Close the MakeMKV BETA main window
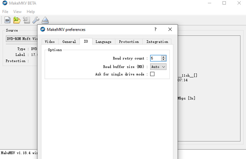This screenshot has width=246, height=159. click(x=239, y=3)
